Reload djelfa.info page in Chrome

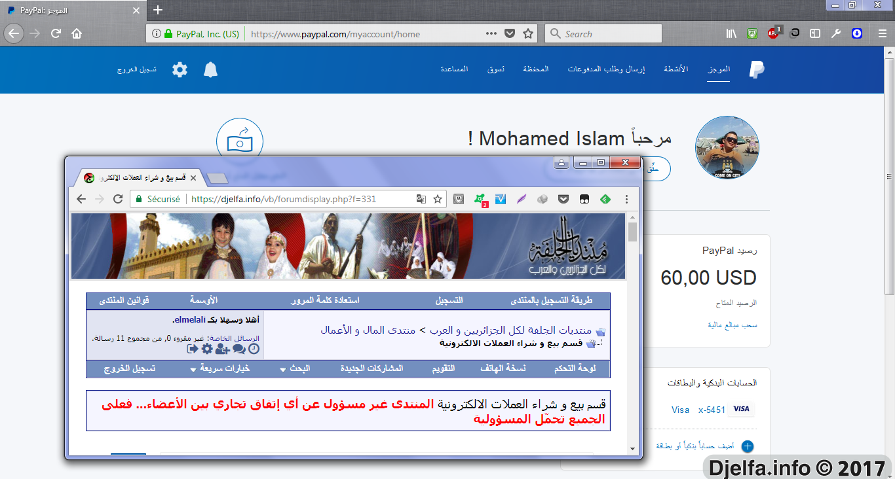click(118, 199)
